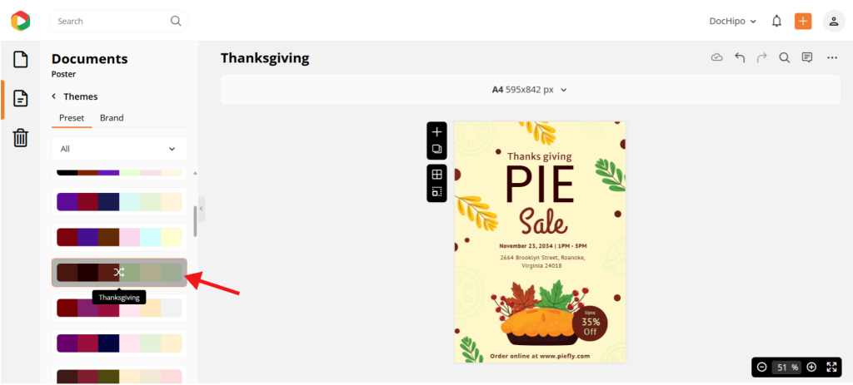Image resolution: width=853 pixels, height=385 pixels.
Task: Select the Preset tab
Action: tap(72, 118)
